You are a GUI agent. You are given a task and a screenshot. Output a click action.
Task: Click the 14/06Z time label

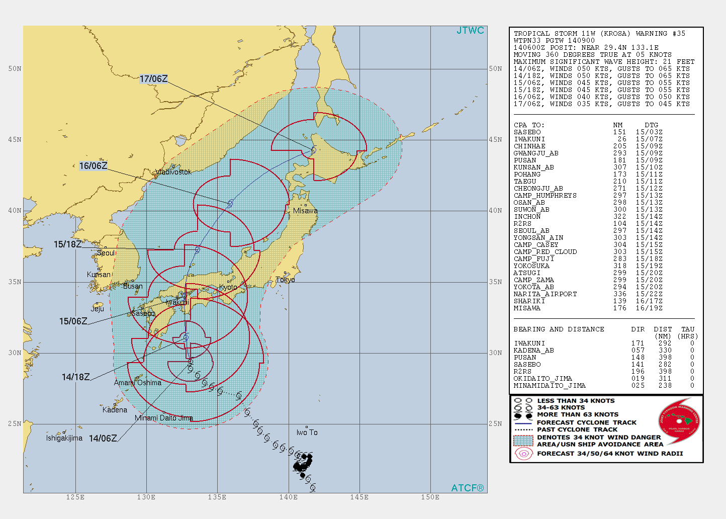[103, 439]
